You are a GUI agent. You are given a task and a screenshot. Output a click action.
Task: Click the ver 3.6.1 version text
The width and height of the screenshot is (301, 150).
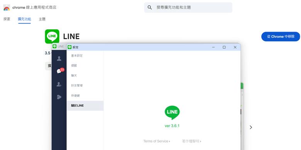point(172,126)
